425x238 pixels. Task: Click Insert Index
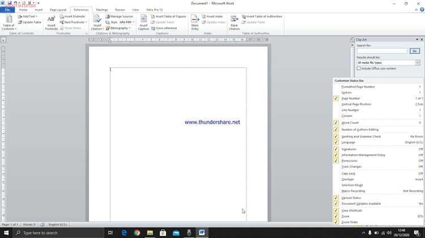(212, 16)
